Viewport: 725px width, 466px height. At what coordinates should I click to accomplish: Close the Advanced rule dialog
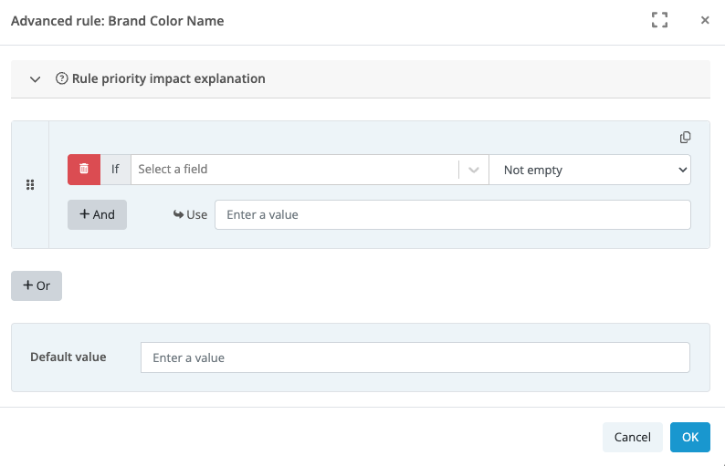(x=705, y=20)
